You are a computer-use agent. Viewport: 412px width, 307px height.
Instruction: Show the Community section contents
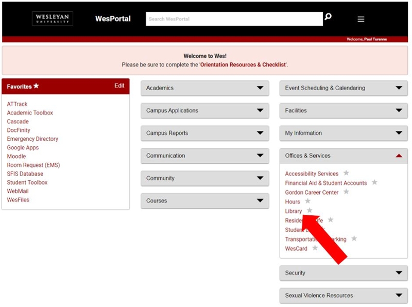pos(205,178)
